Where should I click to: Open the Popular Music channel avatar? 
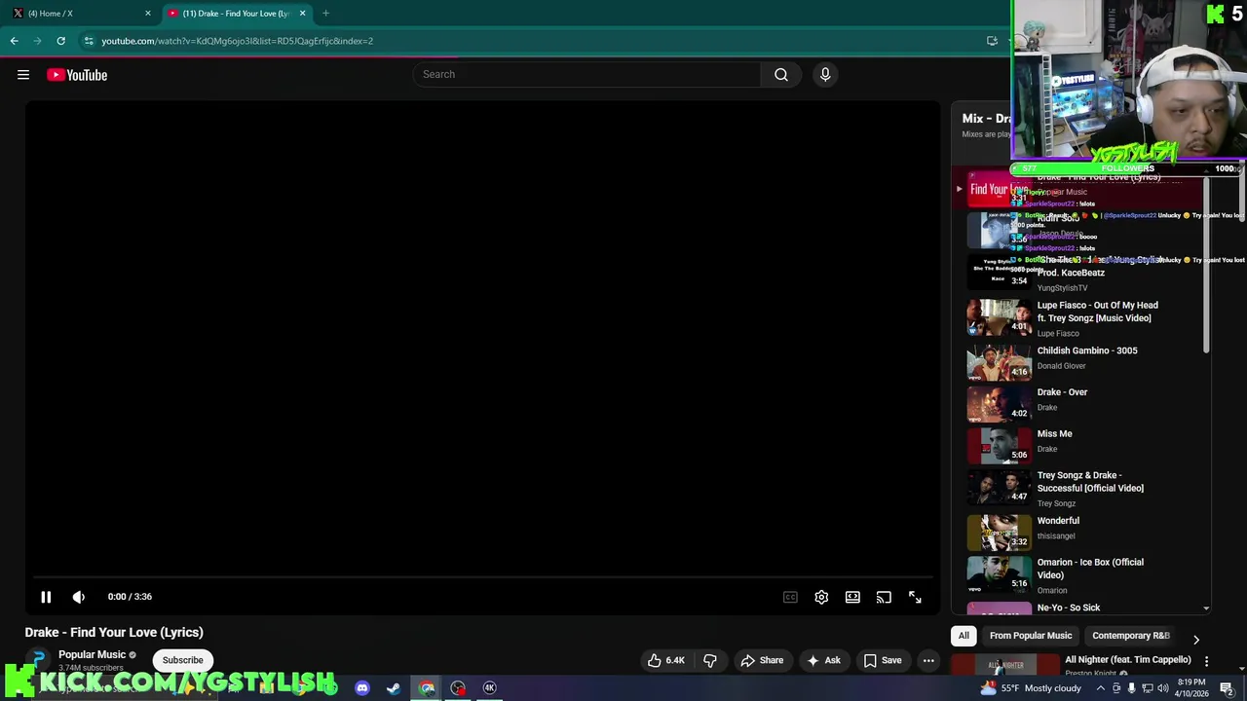pyautogui.click(x=38, y=660)
